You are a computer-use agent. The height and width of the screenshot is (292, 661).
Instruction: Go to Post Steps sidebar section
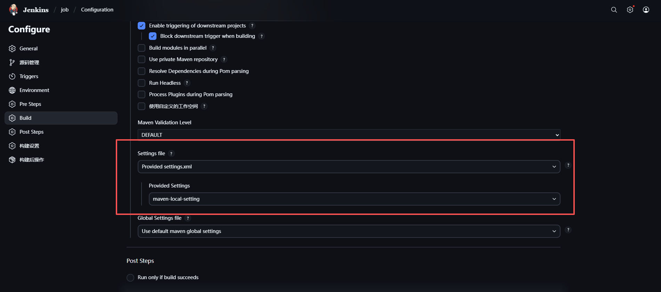coord(32,132)
